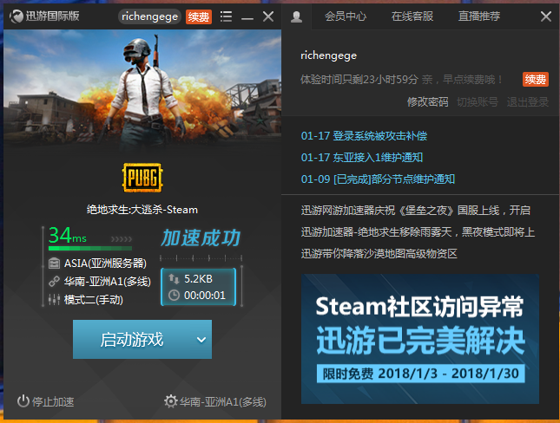
Task: Click the orange 续费 button in account panel
Action: [x=536, y=79]
